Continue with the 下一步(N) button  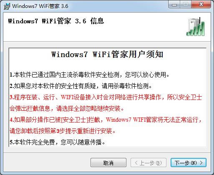pyautogui.click(x=189, y=162)
